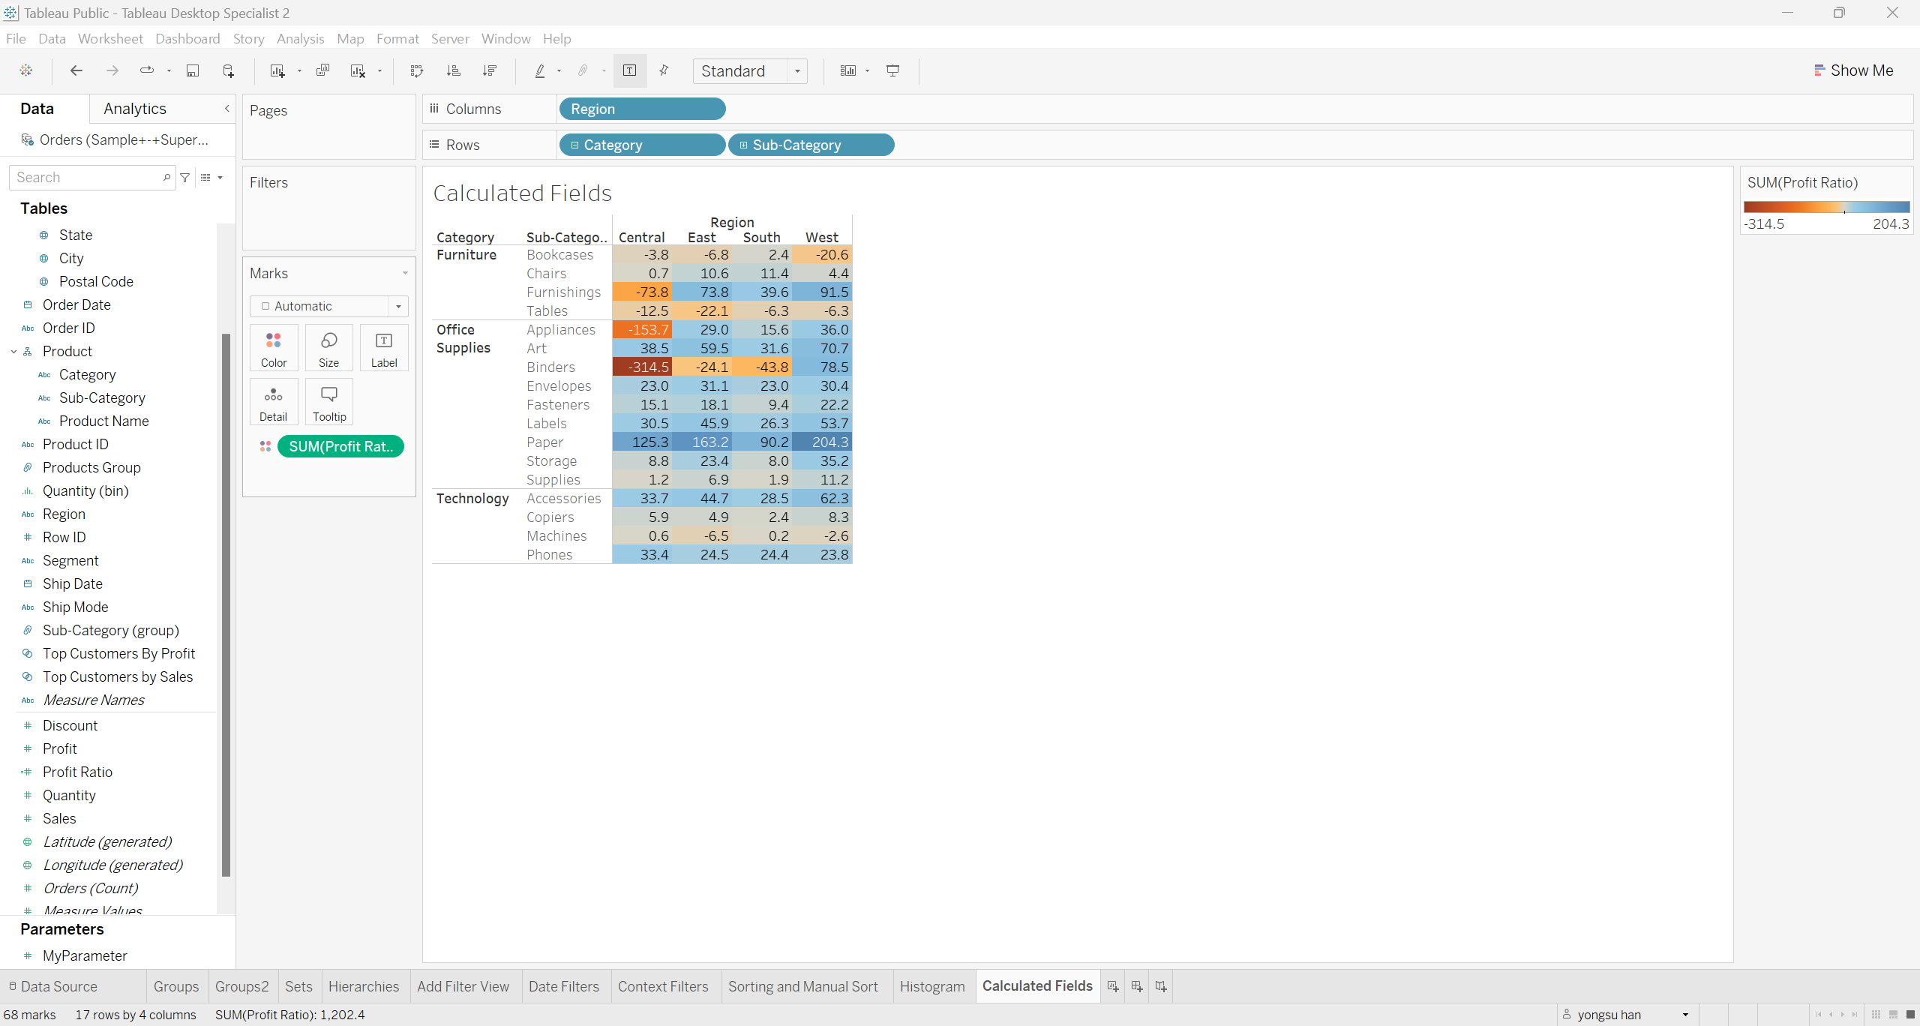Viewport: 1920px width, 1026px height.
Task: Click the New Dashboard icon in tab bar
Action: coord(1137,986)
